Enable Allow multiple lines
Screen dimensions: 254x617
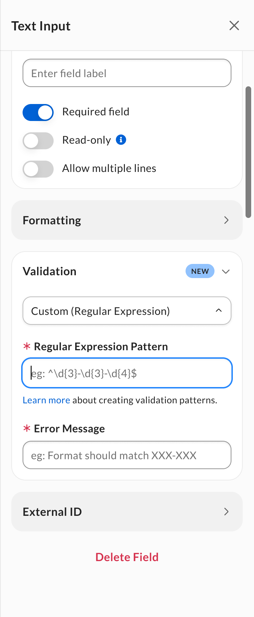coord(38,169)
